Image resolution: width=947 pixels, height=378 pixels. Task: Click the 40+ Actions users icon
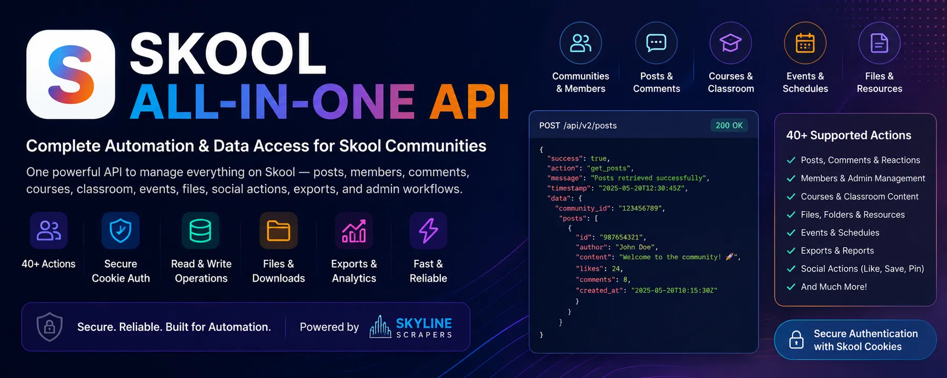pyautogui.click(x=49, y=230)
